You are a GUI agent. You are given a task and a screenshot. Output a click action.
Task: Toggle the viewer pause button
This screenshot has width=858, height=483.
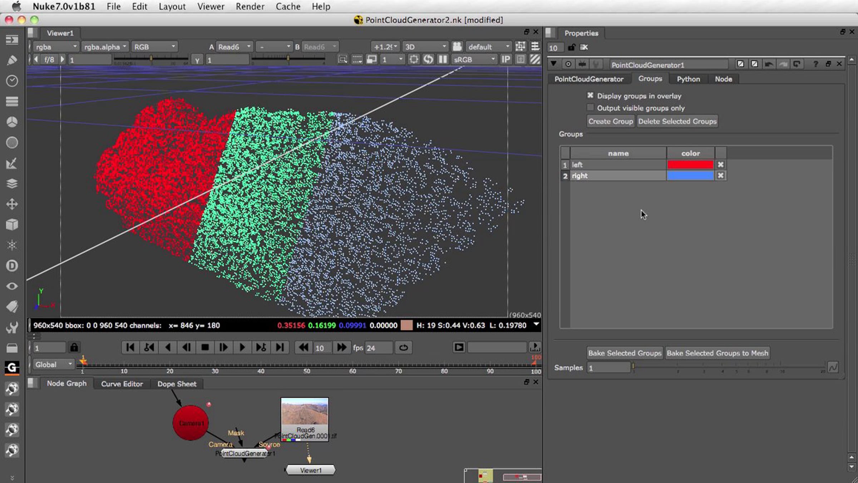(443, 59)
